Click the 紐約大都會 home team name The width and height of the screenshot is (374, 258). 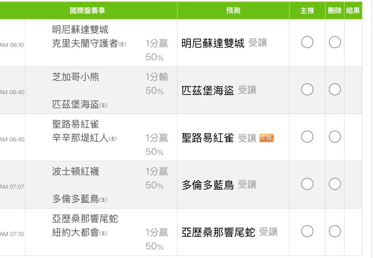[76, 232]
